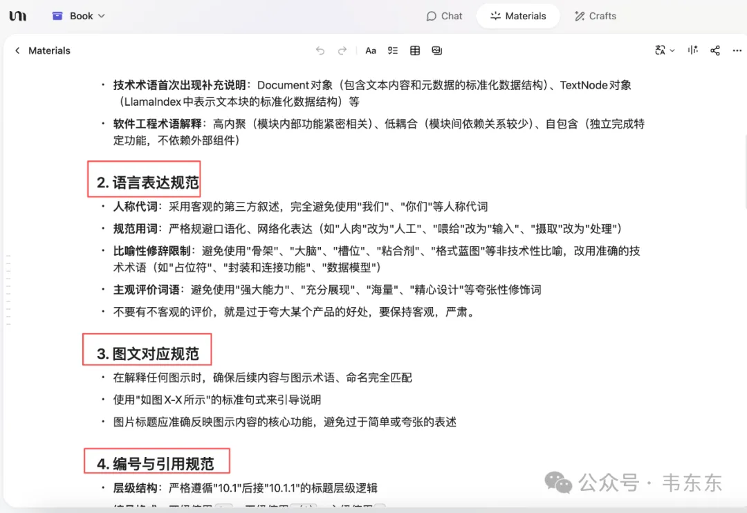Open the Book workspace dropdown
This screenshot has width=747, height=513.
79,16
